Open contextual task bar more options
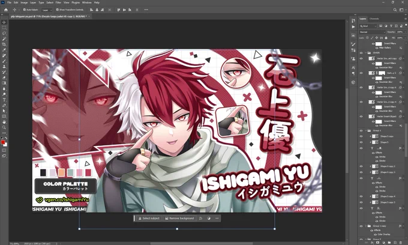Viewport: 408px width, 245px height. coord(217,218)
